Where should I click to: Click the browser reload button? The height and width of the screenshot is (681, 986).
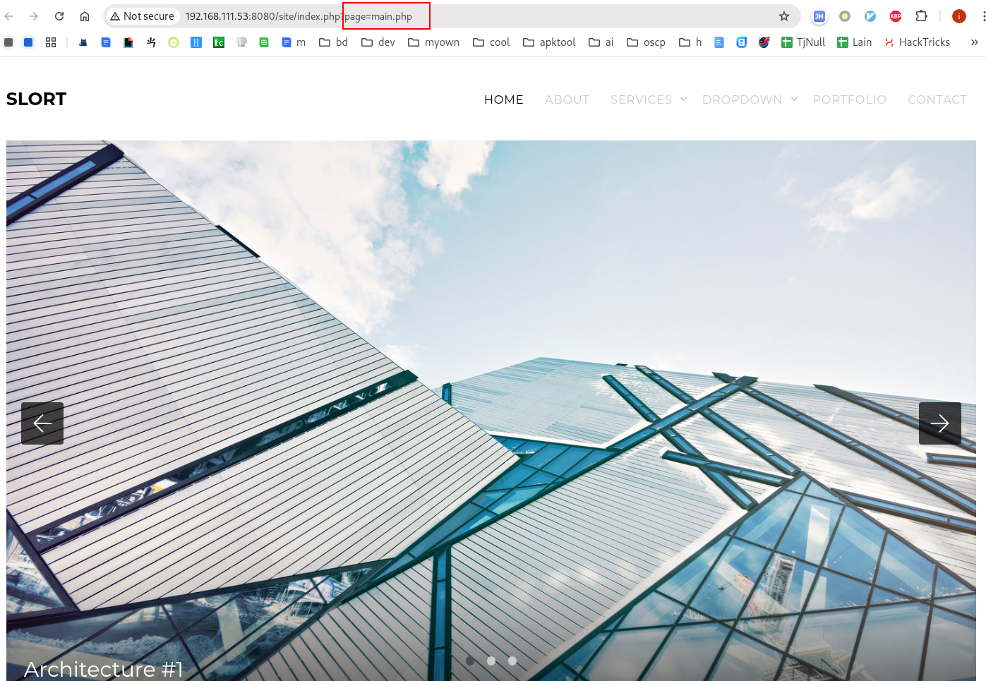pos(59,16)
